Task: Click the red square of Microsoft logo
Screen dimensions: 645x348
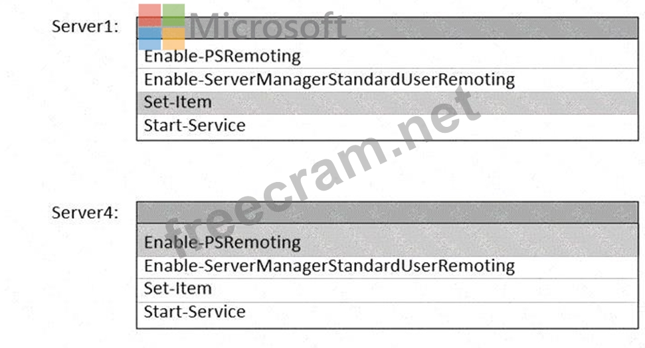Action: coord(150,15)
